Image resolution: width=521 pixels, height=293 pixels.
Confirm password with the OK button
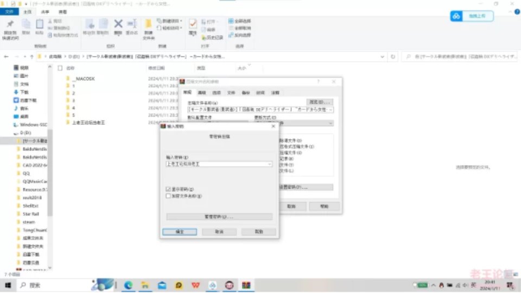pos(180,232)
